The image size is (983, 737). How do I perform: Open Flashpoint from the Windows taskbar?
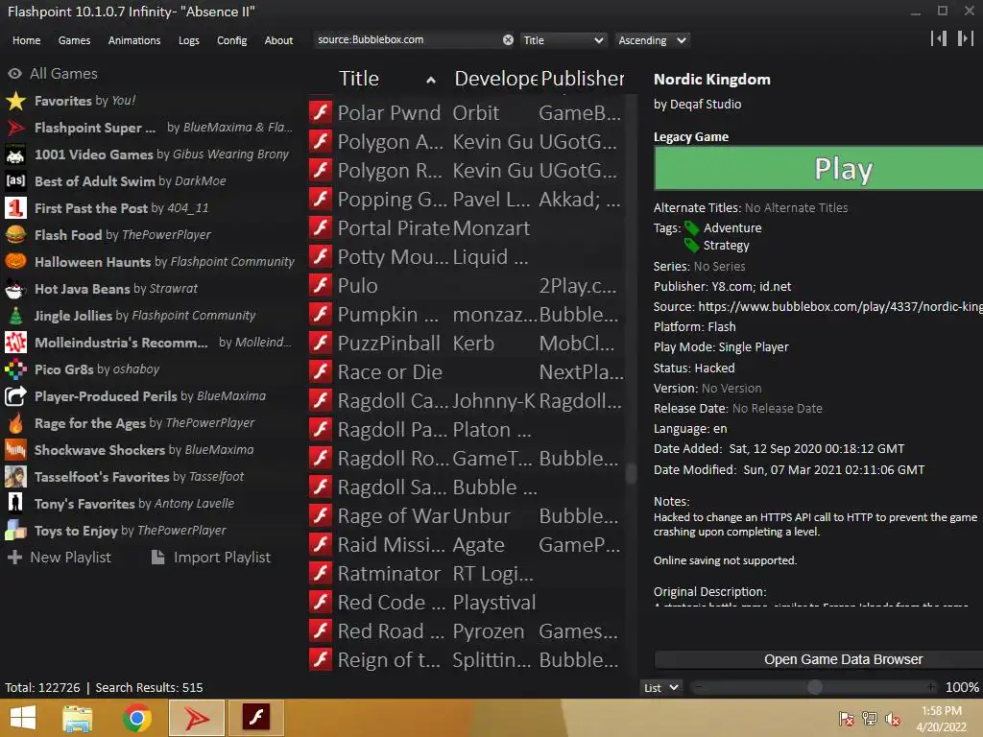196,718
